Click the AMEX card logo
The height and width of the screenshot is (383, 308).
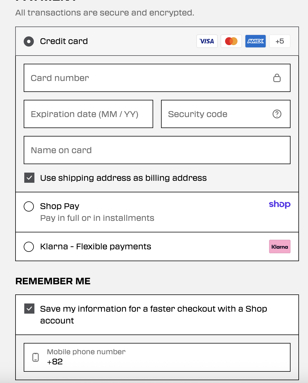pyautogui.click(x=255, y=41)
